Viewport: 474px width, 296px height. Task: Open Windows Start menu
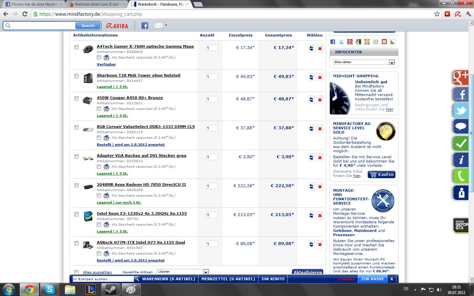click(9, 289)
